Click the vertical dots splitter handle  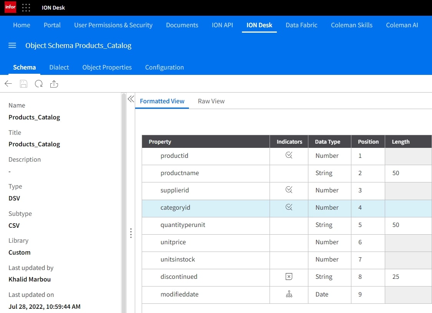point(131,233)
